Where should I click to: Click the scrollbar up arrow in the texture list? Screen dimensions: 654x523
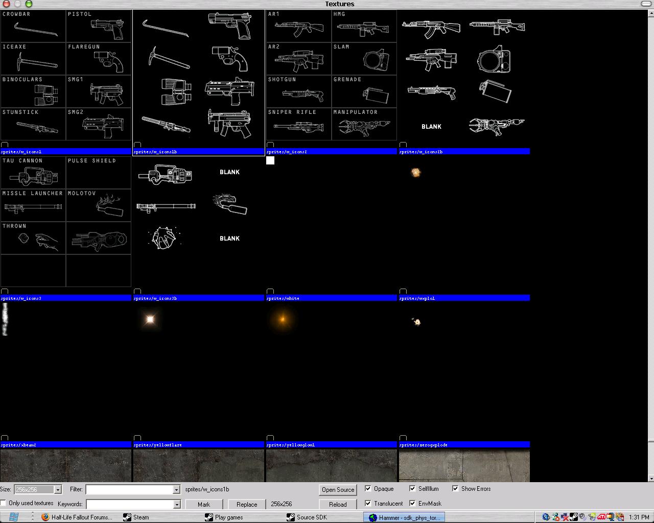tap(651, 12)
